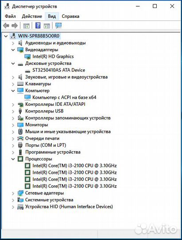Screen dimensions: 182x240
Task: Expand Аудиовходы и аудиовыходы category
Action: (13, 43)
